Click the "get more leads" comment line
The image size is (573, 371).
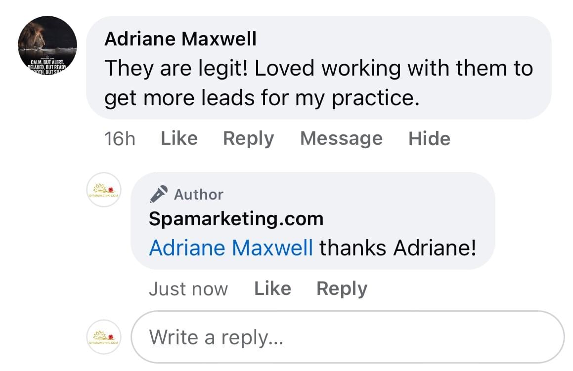262,98
